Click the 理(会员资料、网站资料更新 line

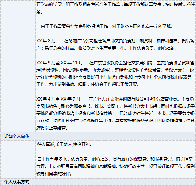coord(116,70)
